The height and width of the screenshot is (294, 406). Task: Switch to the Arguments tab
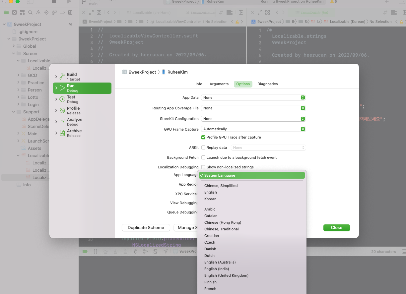[219, 84]
